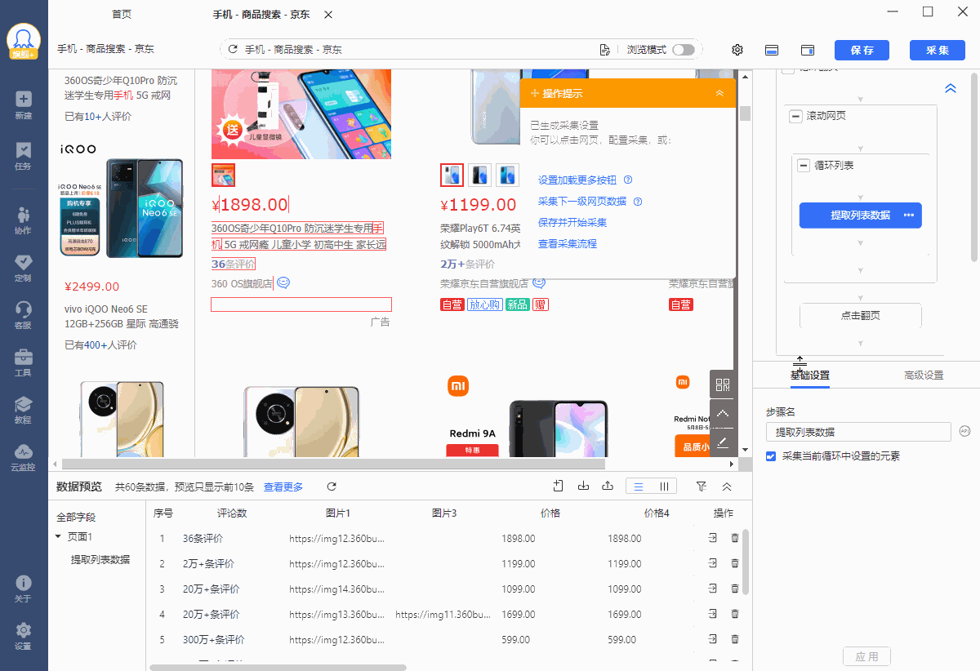Select the 提取列表数据 workflow step

tap(860, 216)
